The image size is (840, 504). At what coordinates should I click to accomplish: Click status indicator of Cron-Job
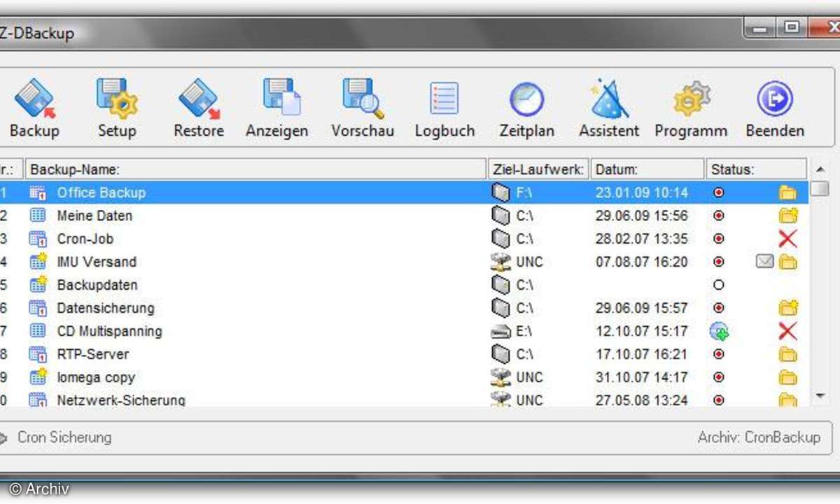coord(718,239)
